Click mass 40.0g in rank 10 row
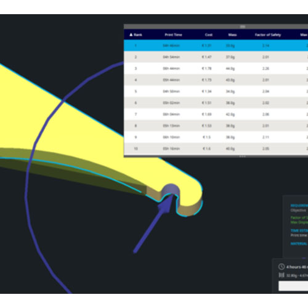This screenshot has height=308, width=308. point(230,148)
